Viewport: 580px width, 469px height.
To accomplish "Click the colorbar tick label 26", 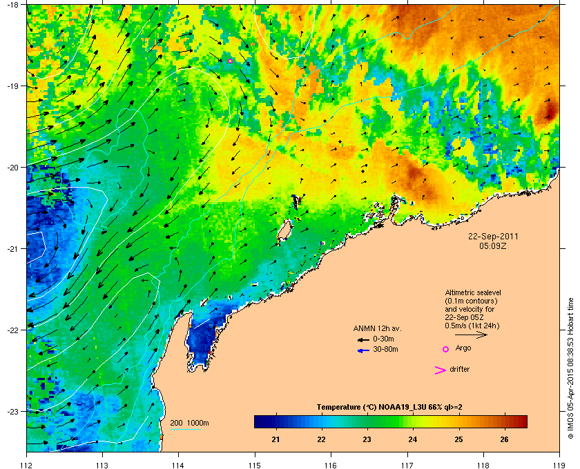I will [x=504, y=439].
